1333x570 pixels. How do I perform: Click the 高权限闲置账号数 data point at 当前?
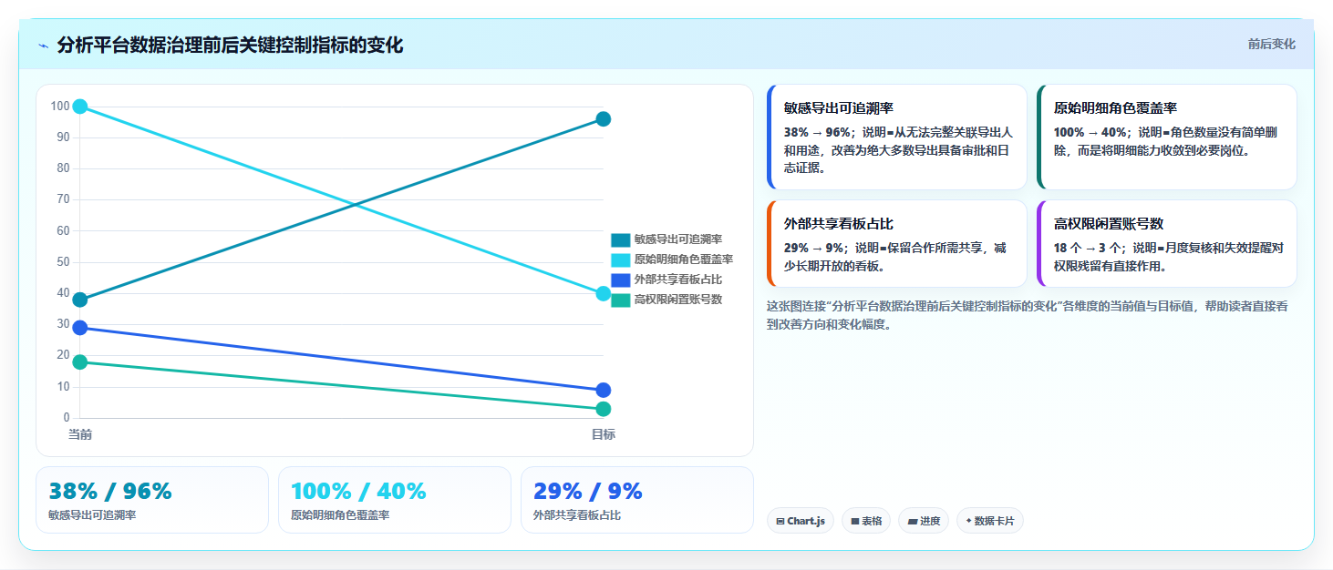[x=80, y=361]
